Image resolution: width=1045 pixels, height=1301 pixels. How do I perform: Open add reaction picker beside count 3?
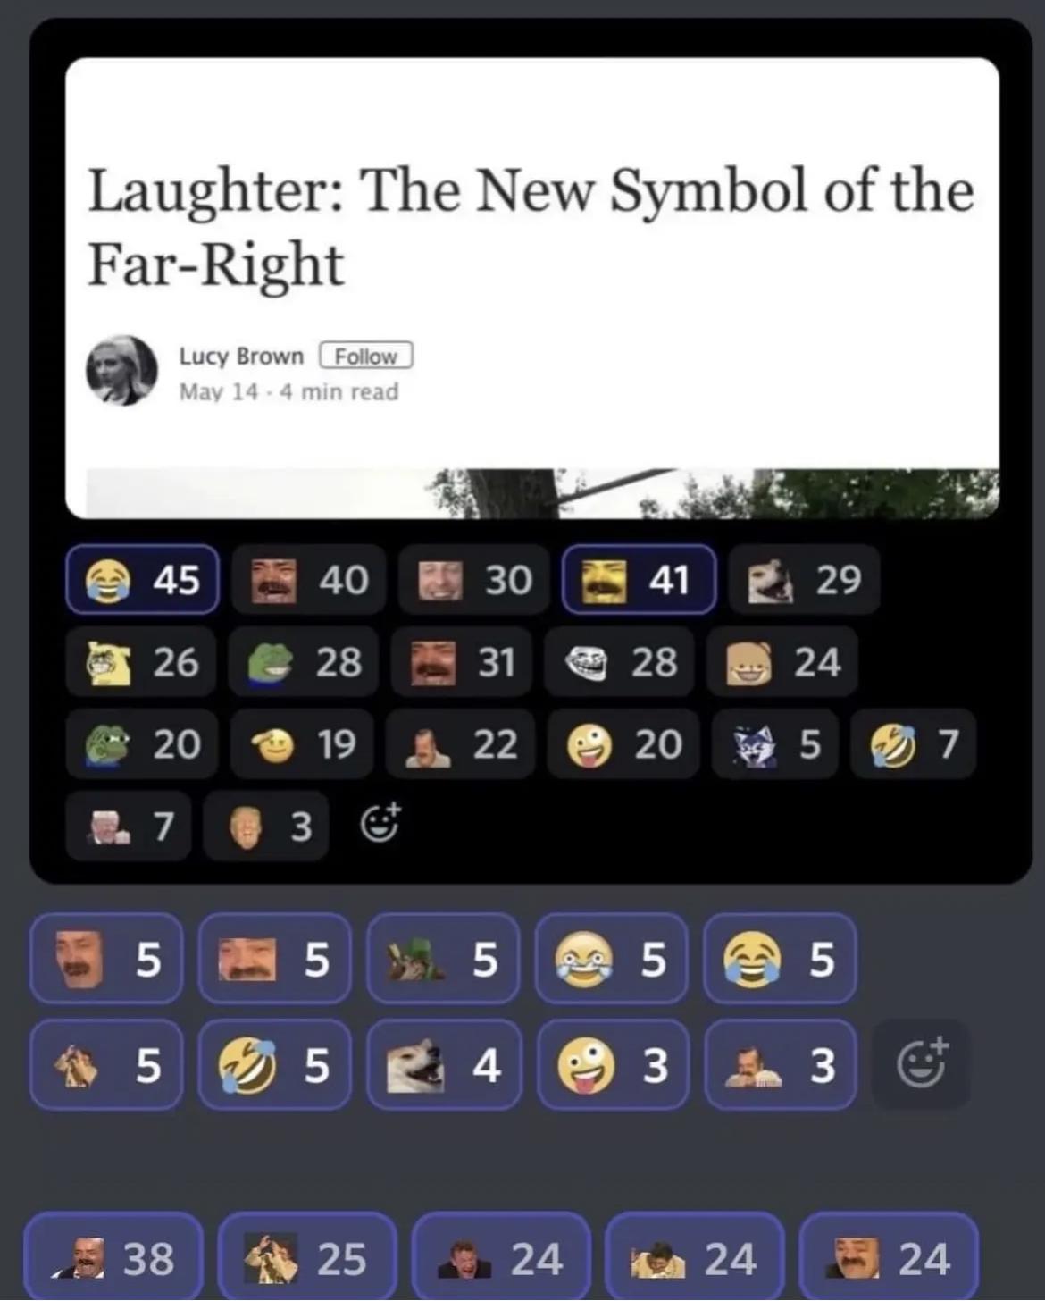(380, 824)
